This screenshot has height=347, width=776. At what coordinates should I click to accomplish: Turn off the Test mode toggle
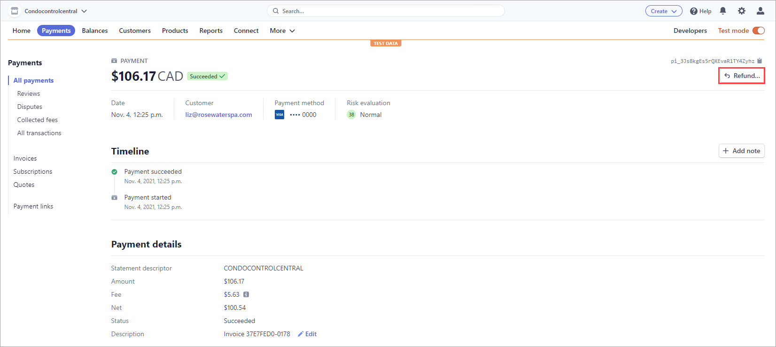[759, 31]
